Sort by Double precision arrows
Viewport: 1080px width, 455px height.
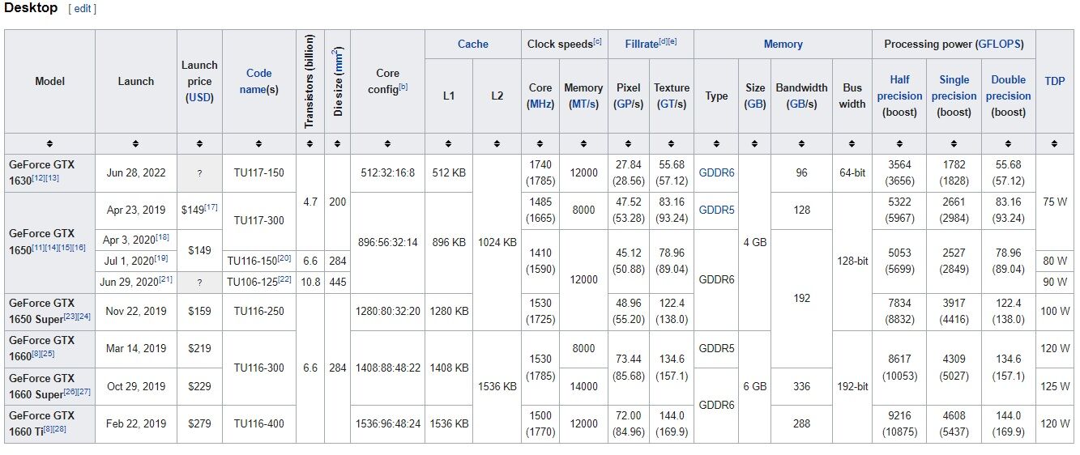1008,144
